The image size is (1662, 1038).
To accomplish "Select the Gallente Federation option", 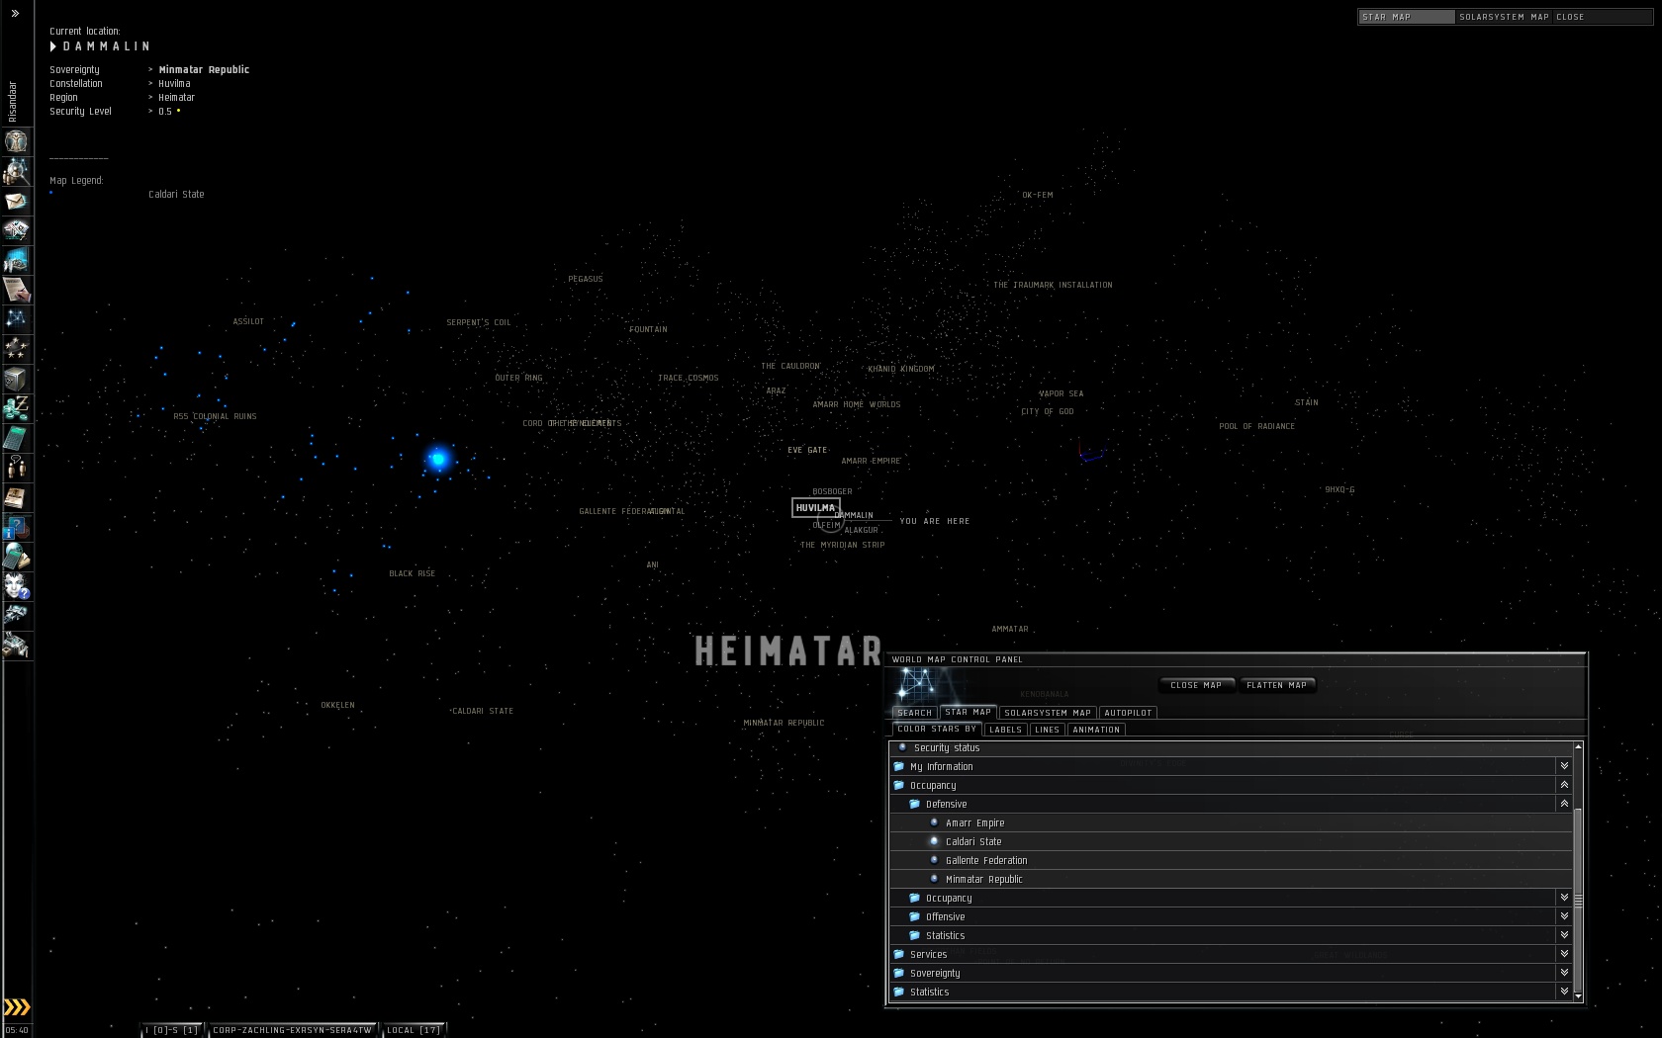I will [986, 861].
